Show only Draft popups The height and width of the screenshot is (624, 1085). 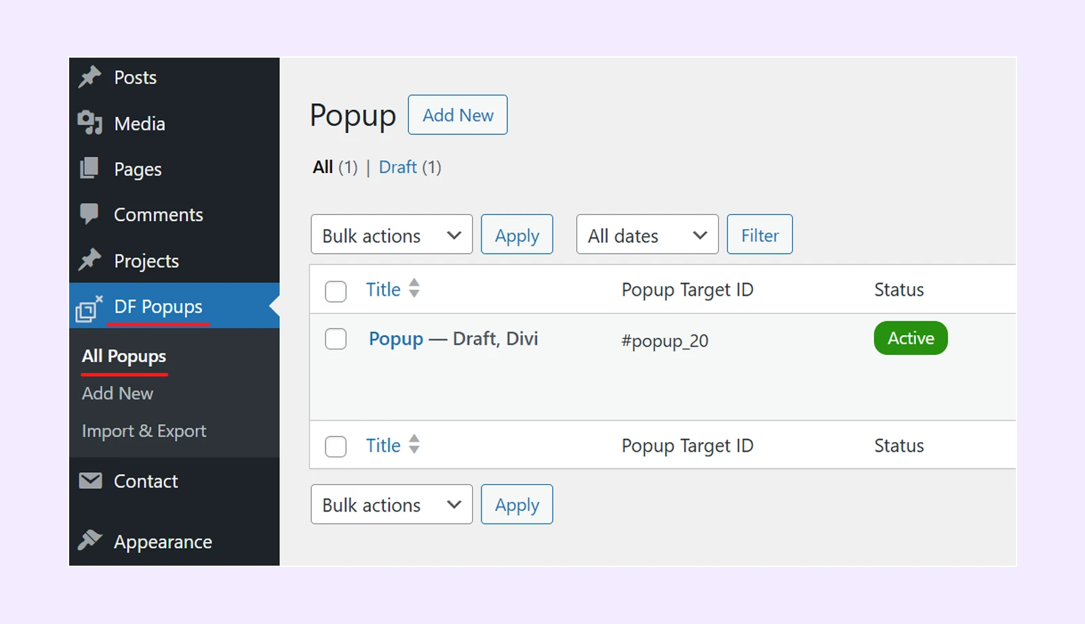click(x=397, y=168)
